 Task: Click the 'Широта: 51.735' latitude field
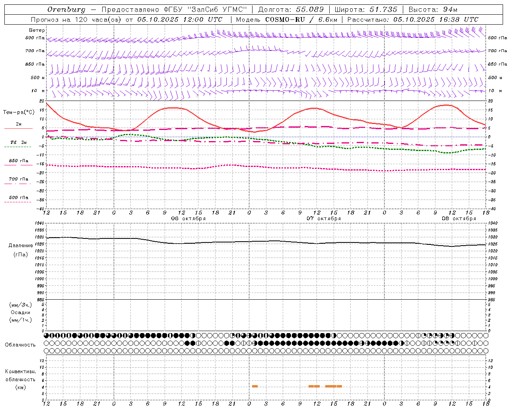click(365, 10)
